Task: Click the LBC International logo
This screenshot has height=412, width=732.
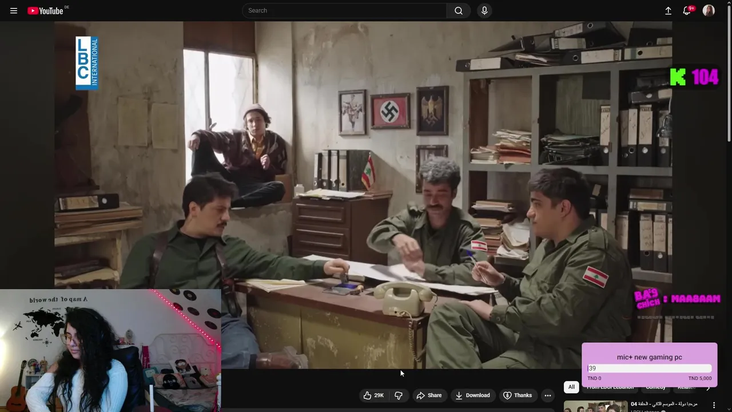Action: [87, 63]
